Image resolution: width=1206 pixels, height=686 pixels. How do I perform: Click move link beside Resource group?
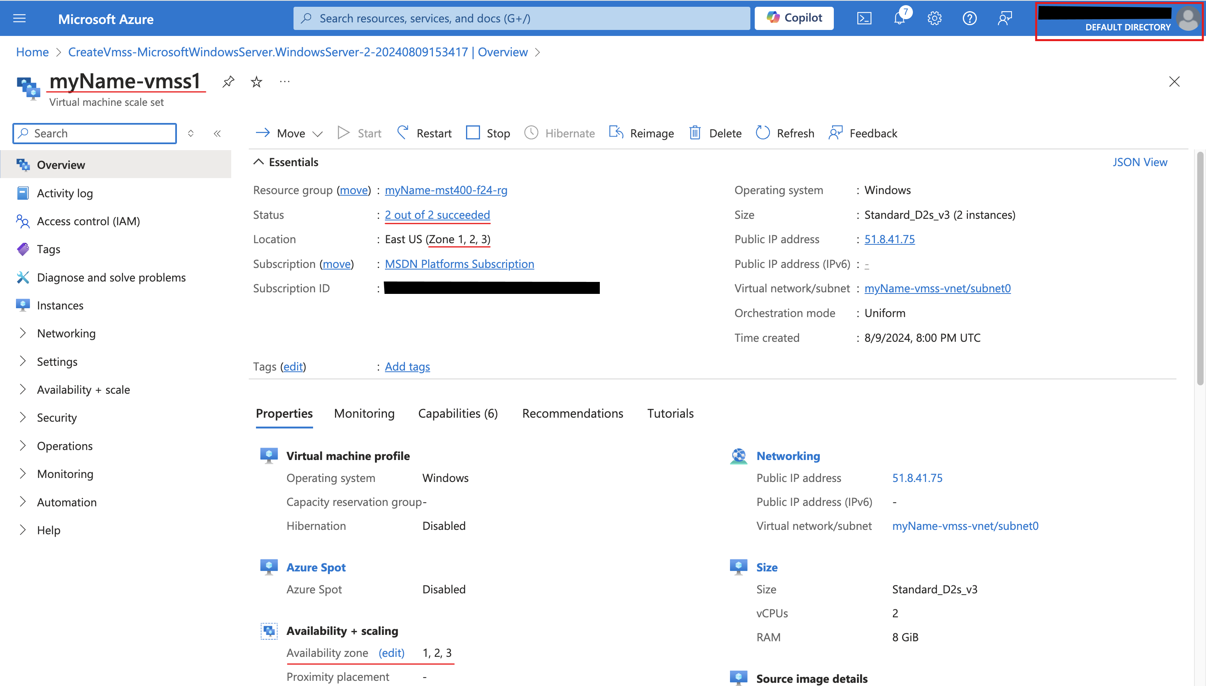(x=354, y=190)
